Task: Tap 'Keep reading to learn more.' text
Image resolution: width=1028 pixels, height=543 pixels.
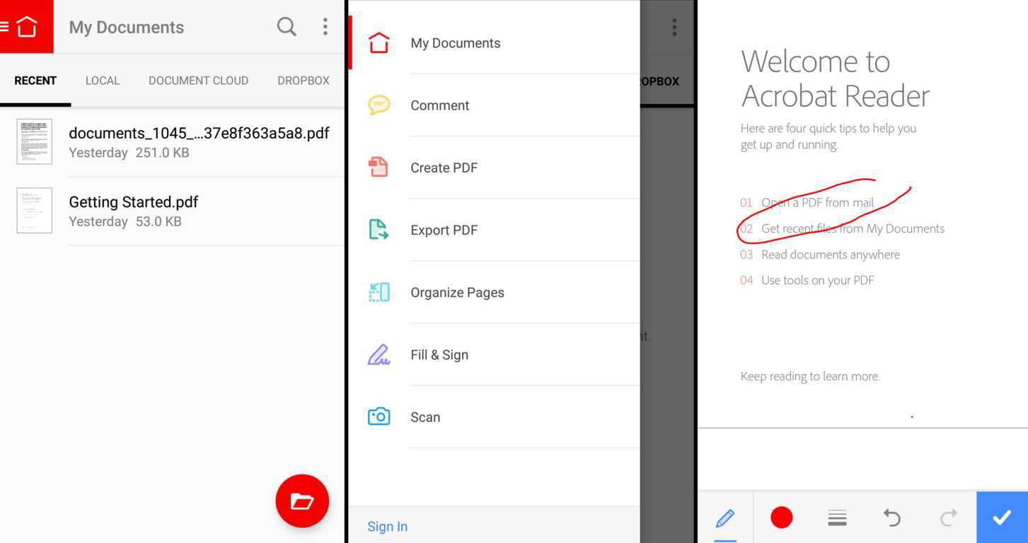Action: pos(810,376)
